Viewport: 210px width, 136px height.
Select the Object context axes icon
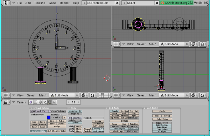click(x=45, y=102)
